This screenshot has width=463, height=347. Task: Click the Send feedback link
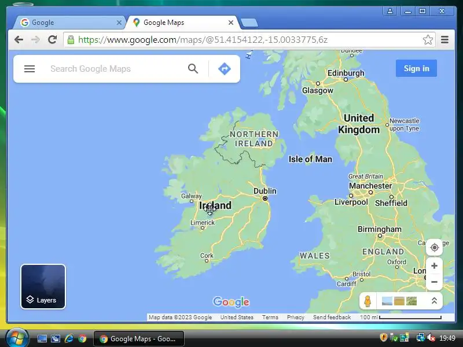point(332,317)
